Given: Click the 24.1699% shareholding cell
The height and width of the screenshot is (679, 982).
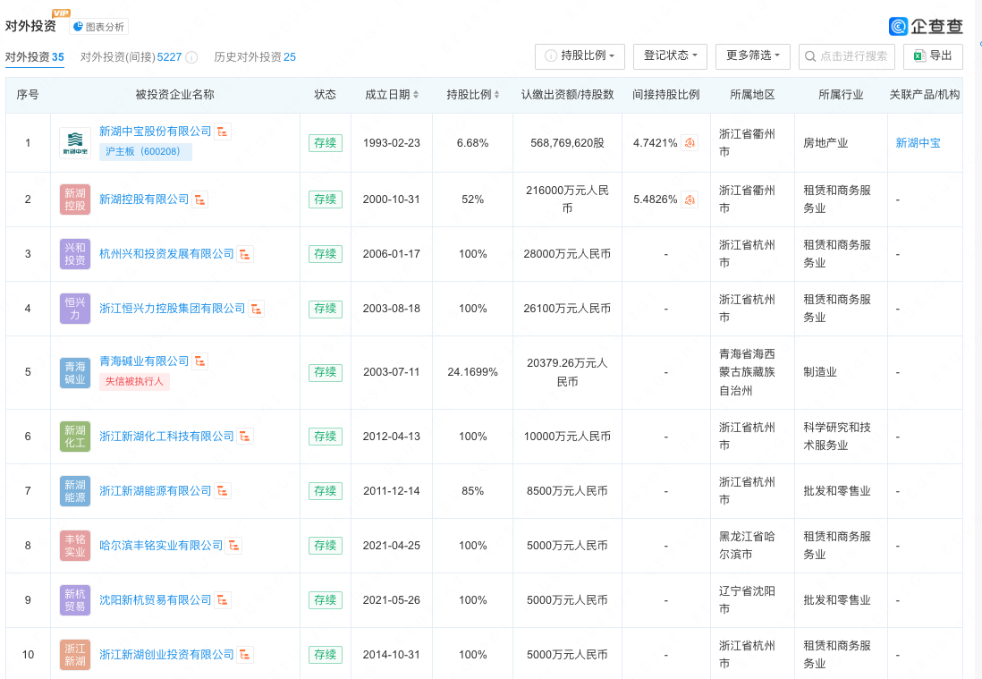Looking at the screenshot, I should [x=473, y=372].
